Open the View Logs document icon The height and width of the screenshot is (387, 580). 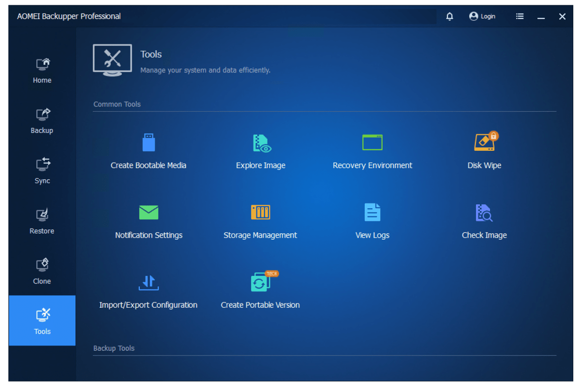point(372,212)
